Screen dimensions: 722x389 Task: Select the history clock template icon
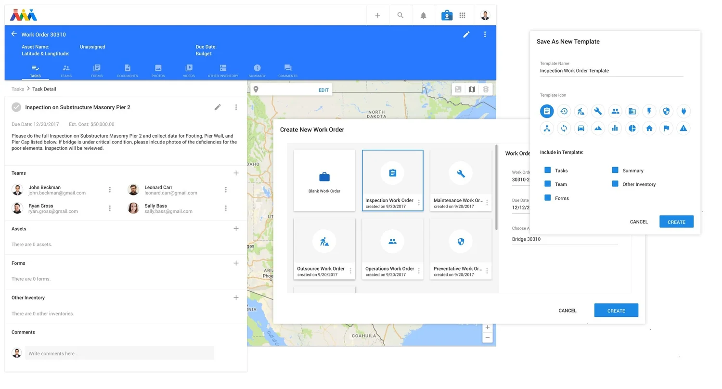[564, 111]
